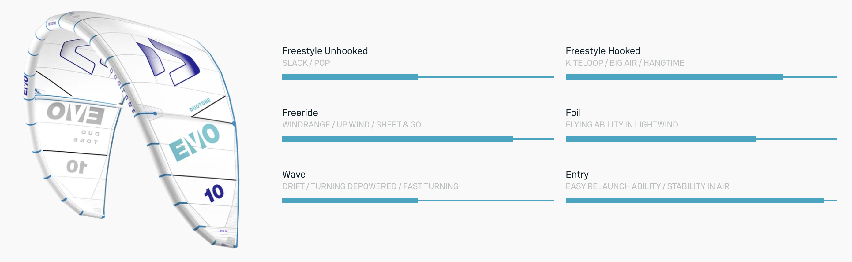Select the Wave heading text
This screenshot has height=262, width=852.
click(294, 175)
